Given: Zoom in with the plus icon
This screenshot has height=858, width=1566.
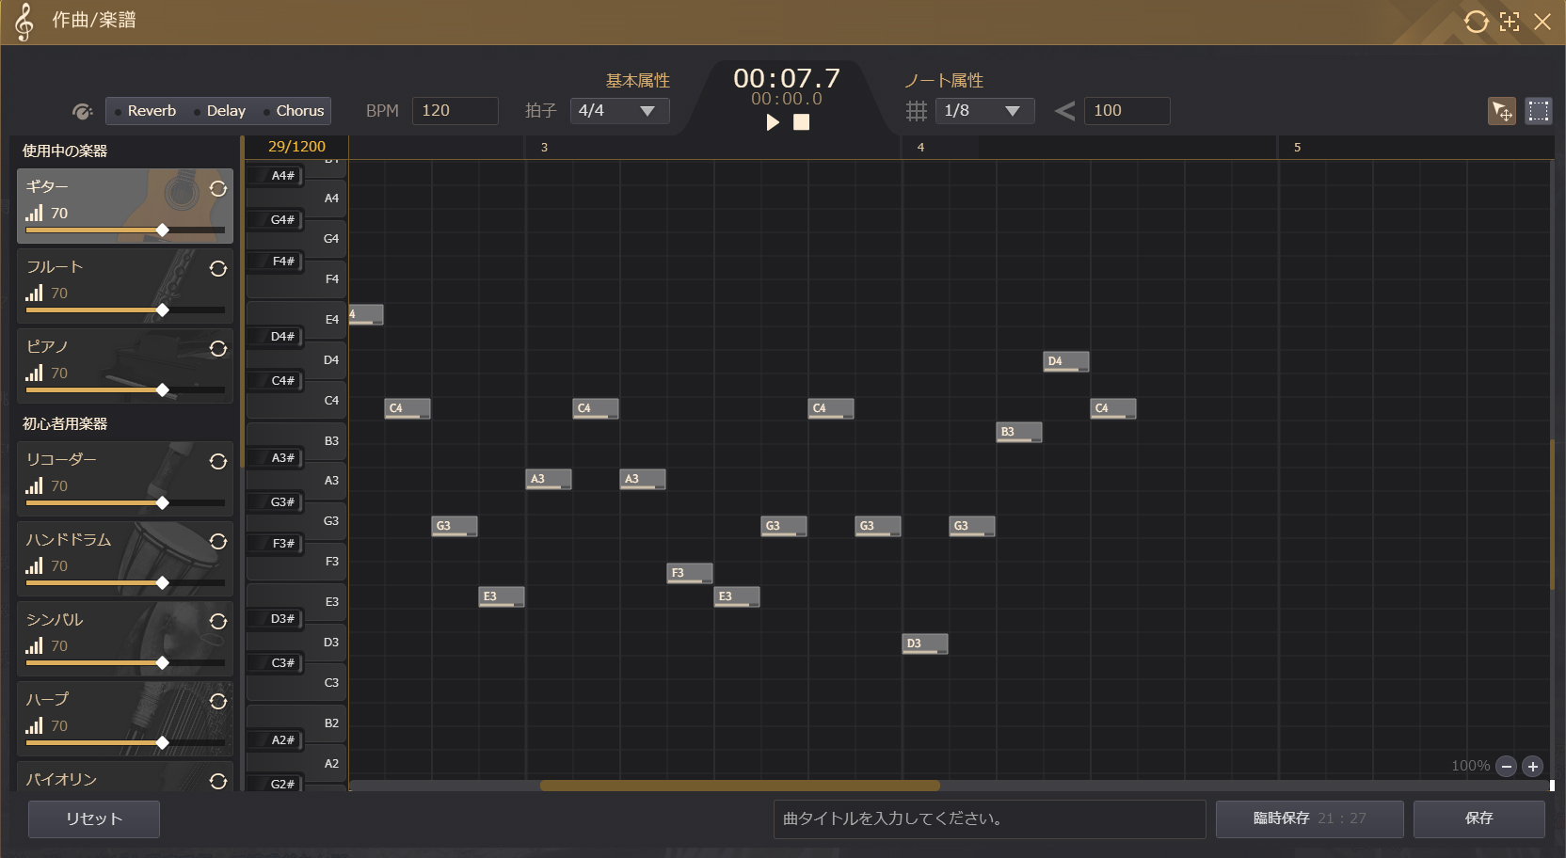Looking at the screenshot, I should point(1533,766).
